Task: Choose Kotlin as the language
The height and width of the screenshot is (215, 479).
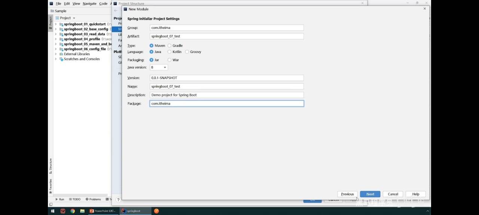Action: (170, 52)
